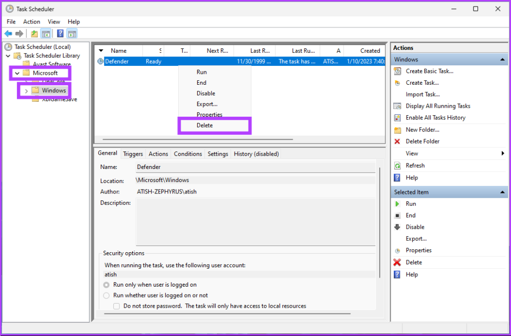Viewport: 511px width, 336px height.
Task: Choose Delete from the context menu
Action: 205,126
